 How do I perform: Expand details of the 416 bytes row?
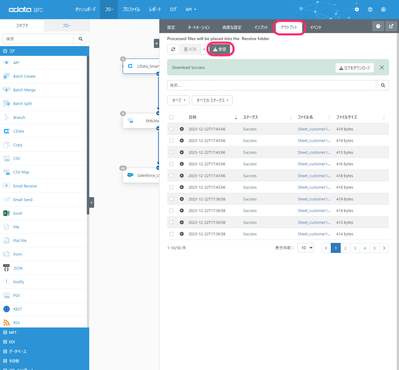(x=182, y=164)
